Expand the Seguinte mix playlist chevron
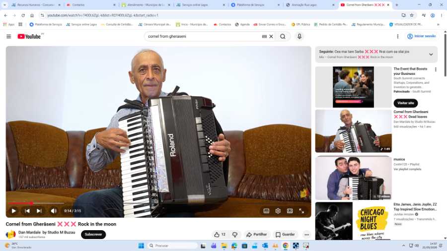This screenshot has width=447, height=251. 431,55
